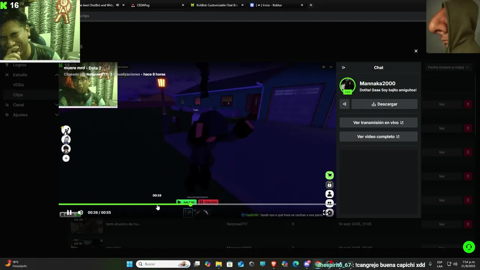Toggle fullscreen on the clip player
Image resolution: width=480 pixels, height=270 pixels.
pos(325,213)
